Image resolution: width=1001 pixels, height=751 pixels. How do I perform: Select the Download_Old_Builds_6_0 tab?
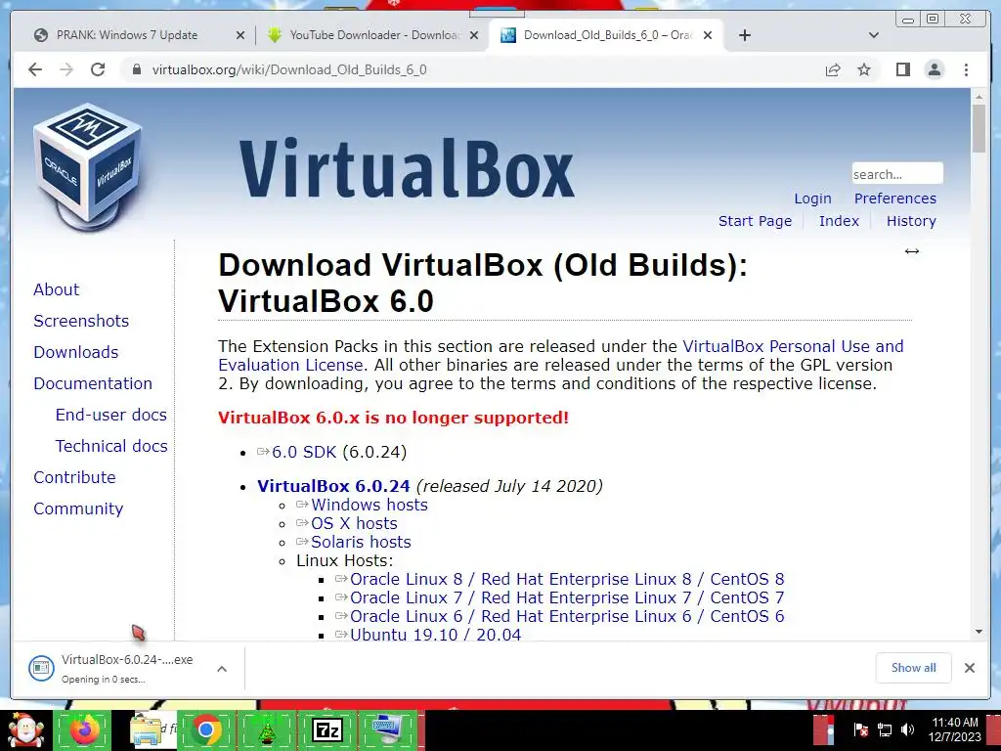click(606, 35)
